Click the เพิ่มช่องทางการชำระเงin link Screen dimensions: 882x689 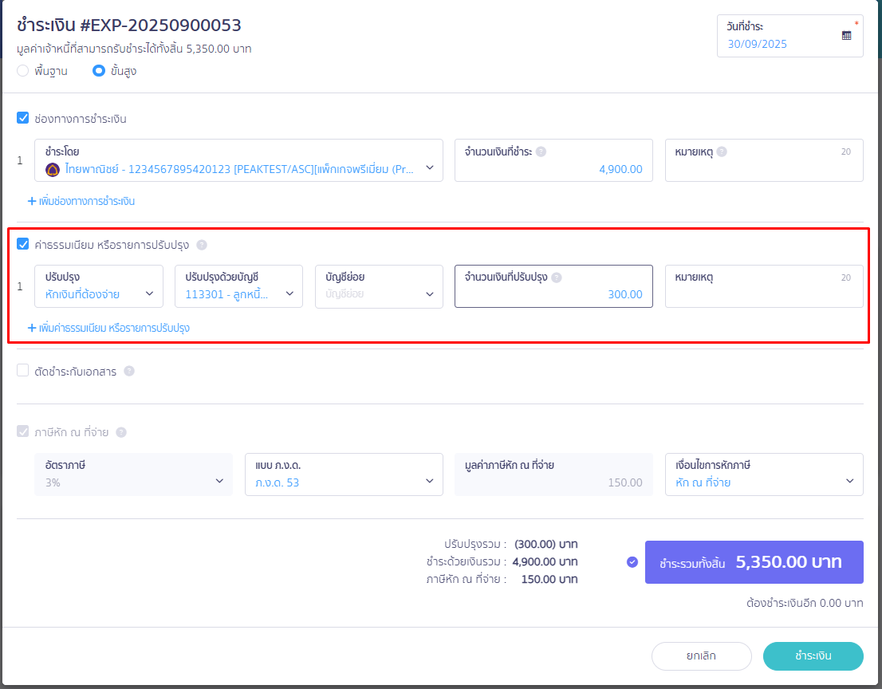[x=81, y=201]
